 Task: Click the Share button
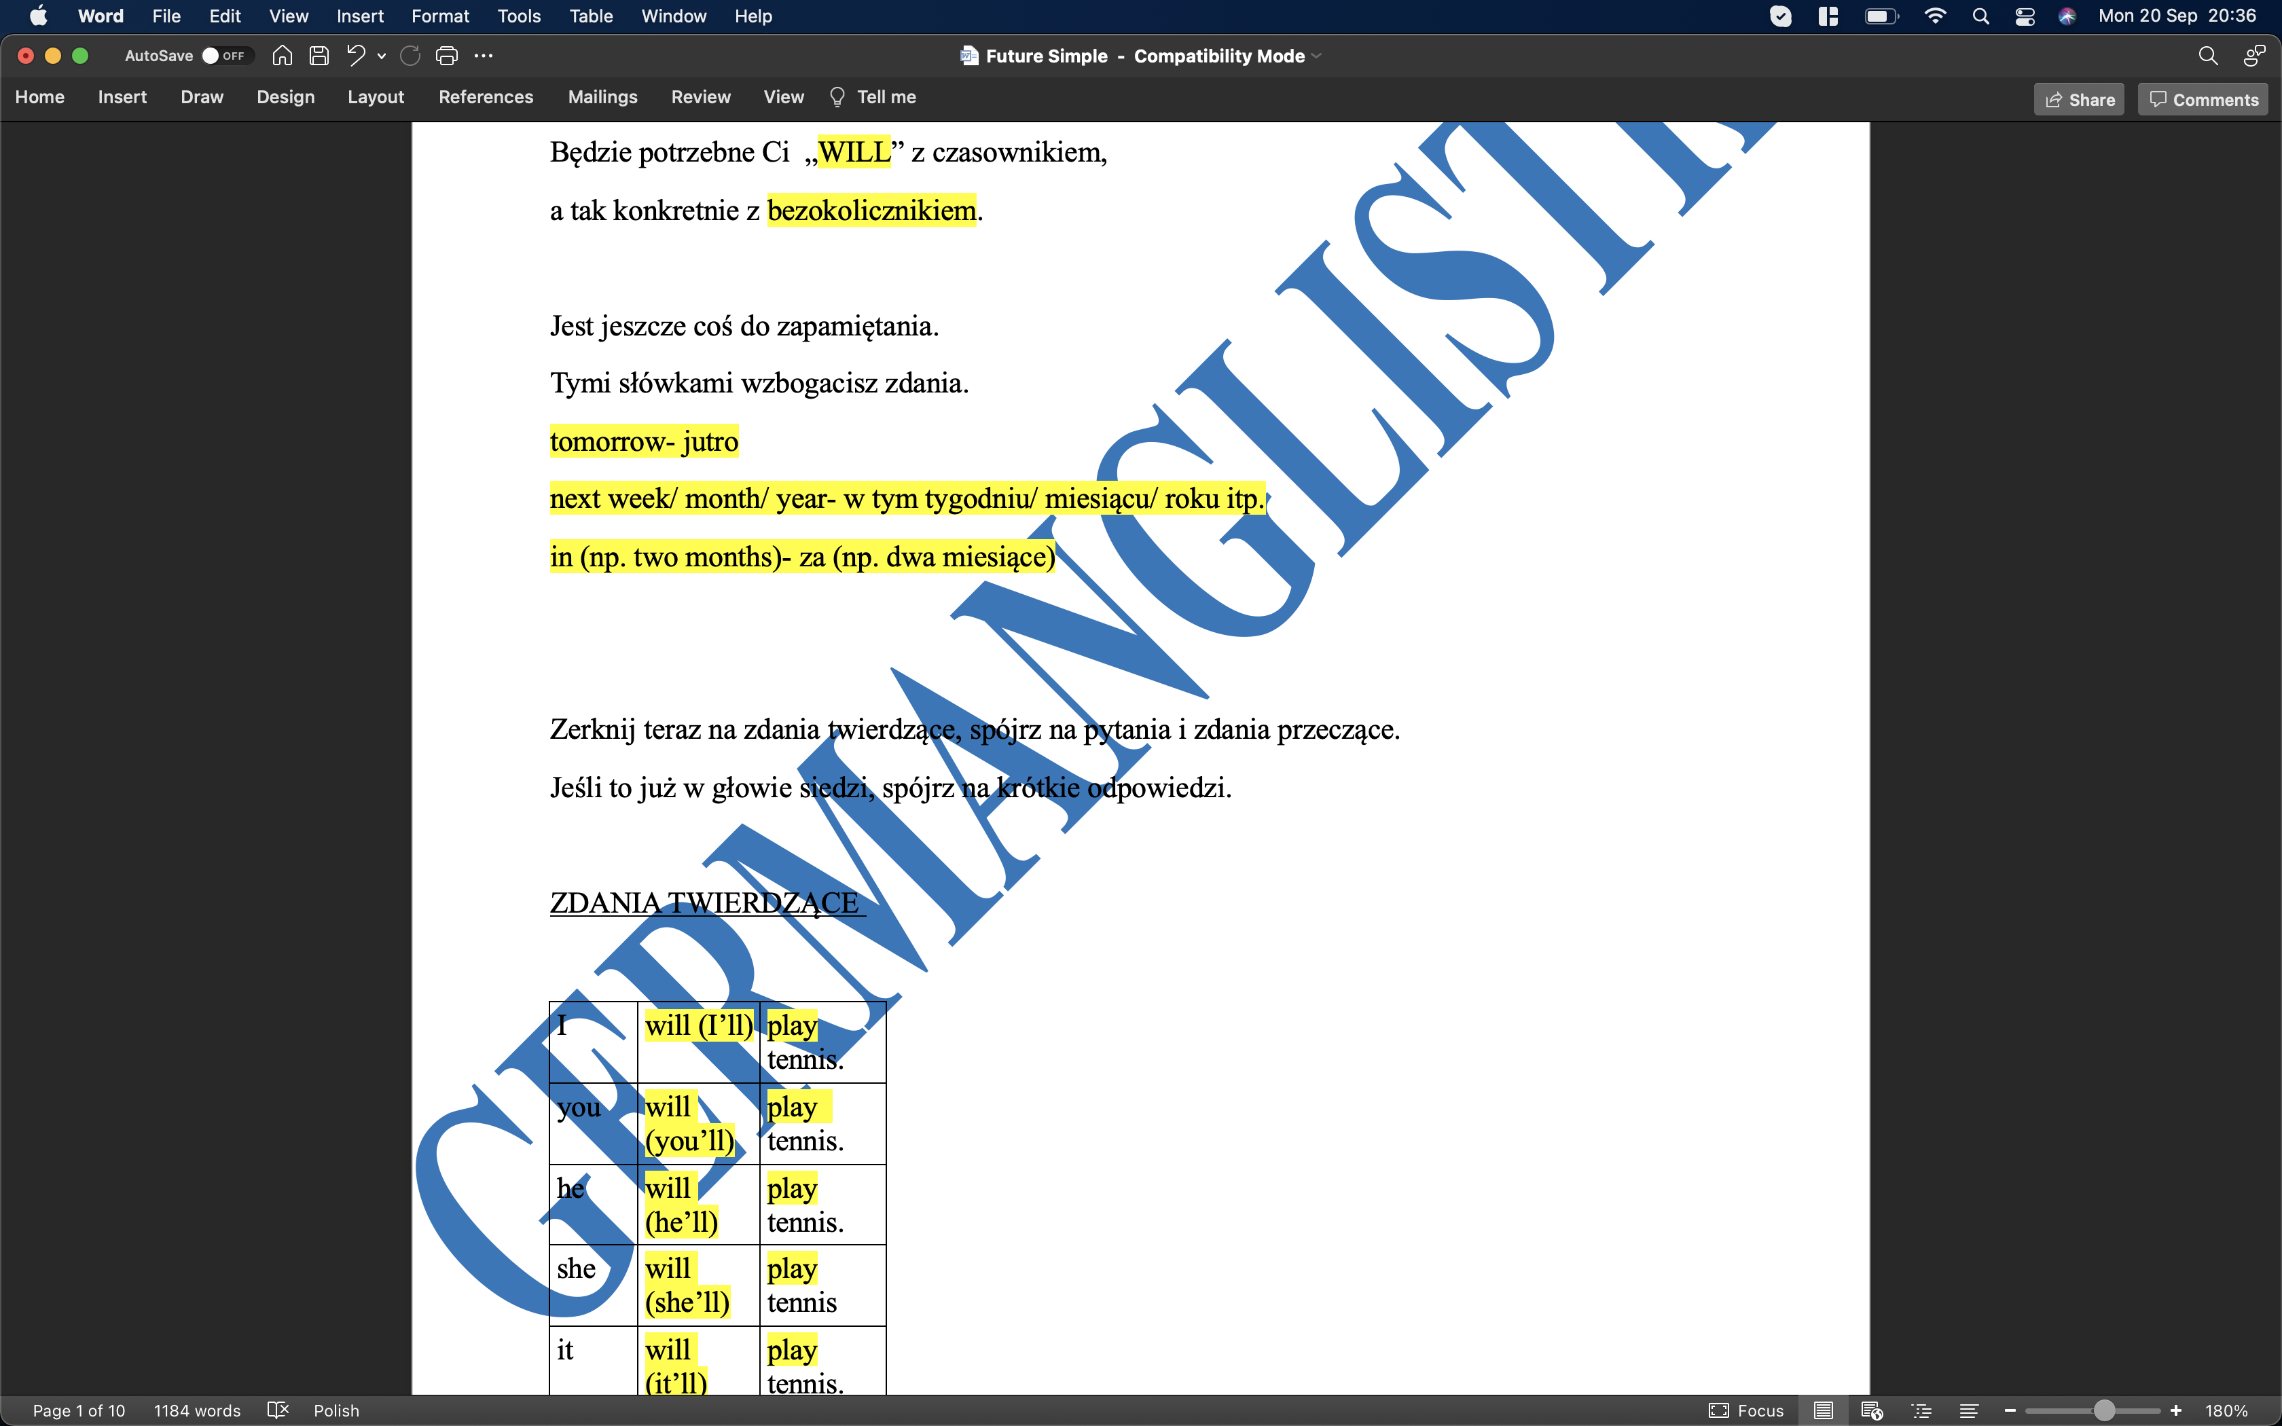2079,99
